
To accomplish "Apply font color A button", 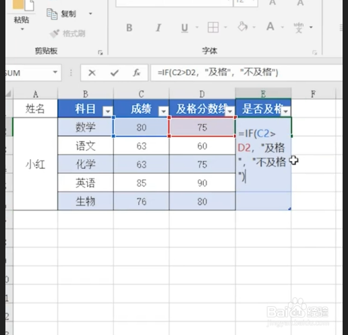I will (x=270, y=26).
